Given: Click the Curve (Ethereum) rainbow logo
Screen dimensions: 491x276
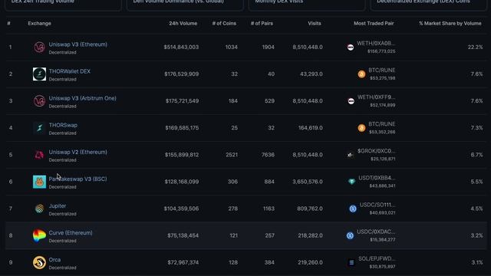Looking at the screenshot, I should [x=39, y=235].
